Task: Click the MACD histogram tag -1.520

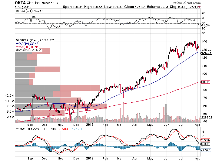Action: tap(206, 150)
